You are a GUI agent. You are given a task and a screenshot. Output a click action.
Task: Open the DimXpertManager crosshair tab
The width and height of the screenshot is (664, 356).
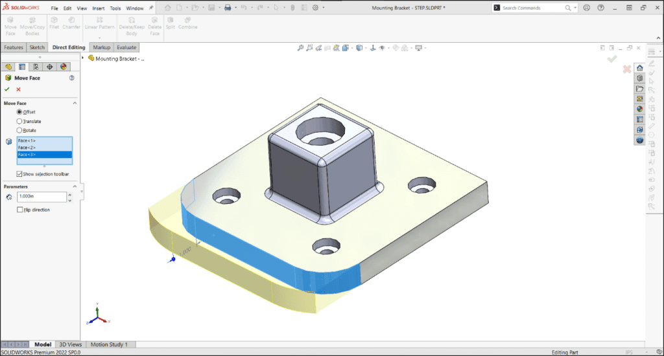[49, 67]
